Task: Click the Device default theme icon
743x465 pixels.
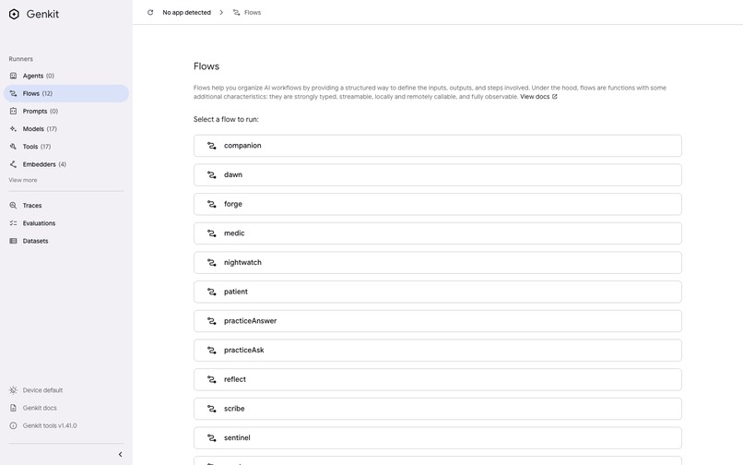Action: [13, 390]
